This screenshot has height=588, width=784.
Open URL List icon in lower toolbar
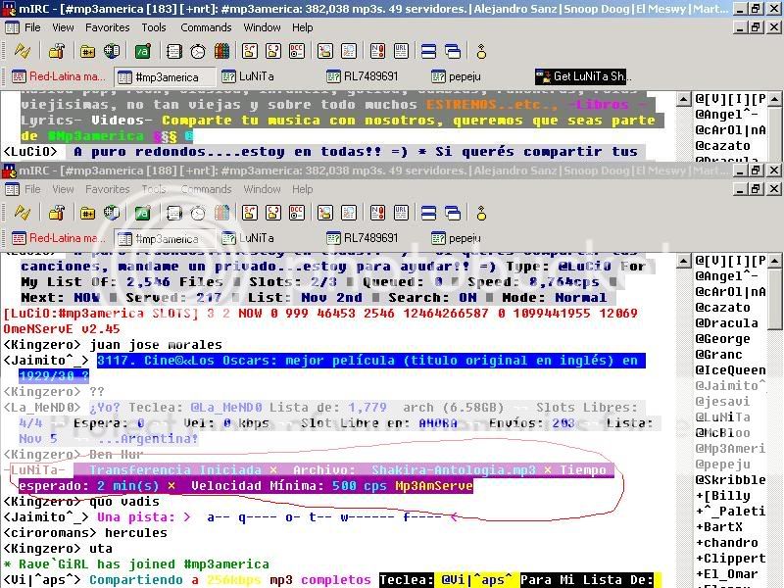(x=401, y=213)
